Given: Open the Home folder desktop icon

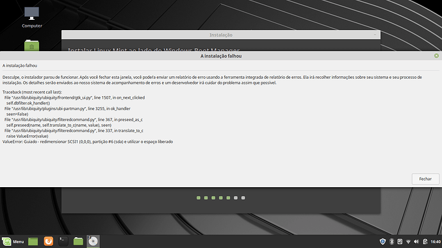Looking at the screenshot, I should click(31, 45).
